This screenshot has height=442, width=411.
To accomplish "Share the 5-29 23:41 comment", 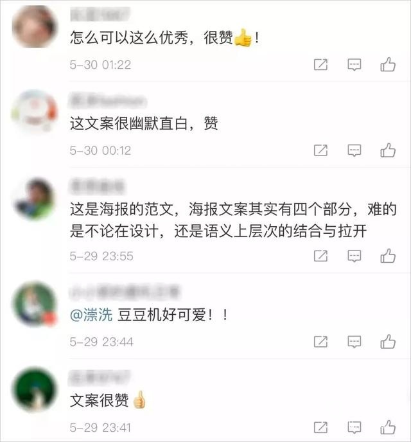I will [x=320, y=427].
